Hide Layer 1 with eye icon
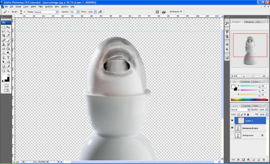The image size is (270, 164). (232, 121)
